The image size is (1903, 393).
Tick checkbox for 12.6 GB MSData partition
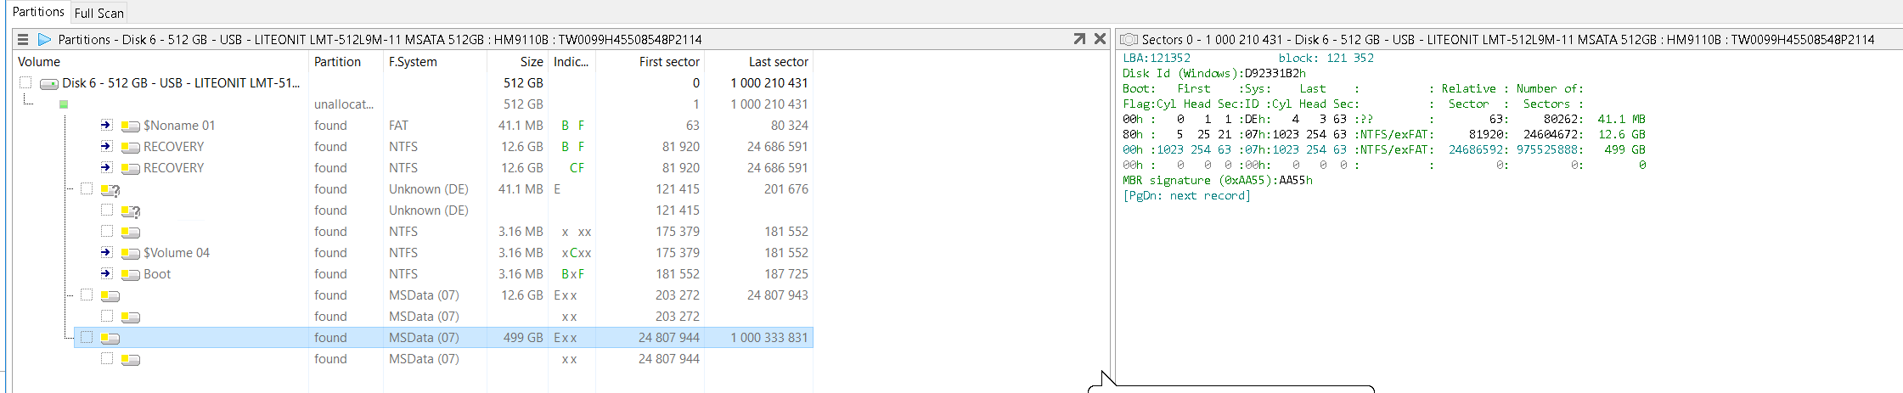point(87,295)
